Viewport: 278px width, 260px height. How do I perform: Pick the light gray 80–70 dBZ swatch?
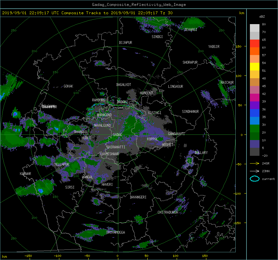pos(255,28)
